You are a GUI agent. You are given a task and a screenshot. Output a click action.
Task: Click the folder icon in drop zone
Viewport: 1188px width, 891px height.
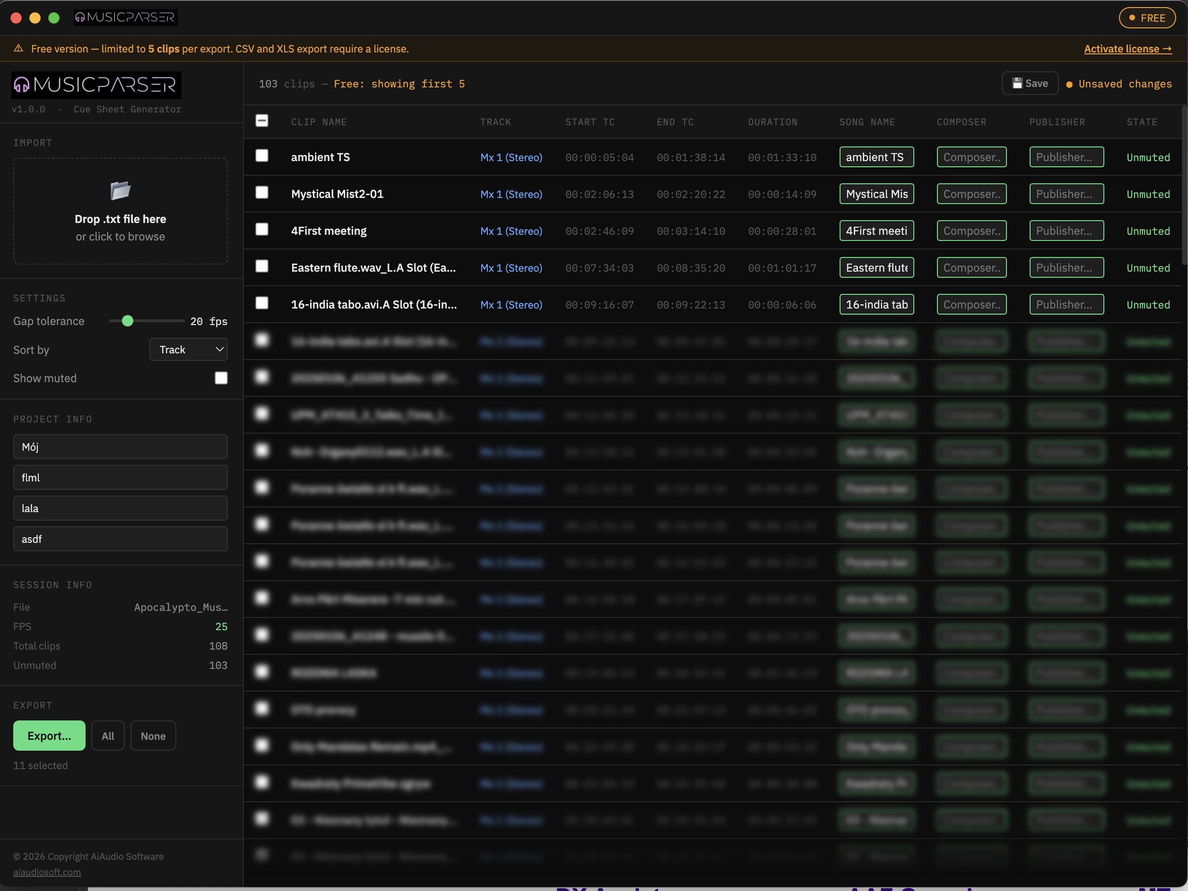click(x=120, y=190)
